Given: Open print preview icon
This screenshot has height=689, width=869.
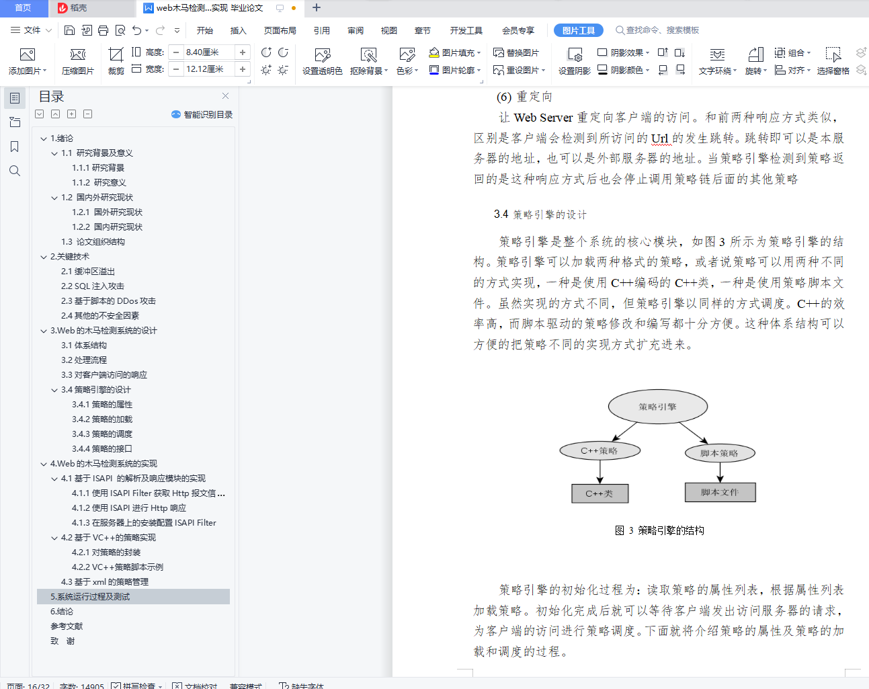Looking at the screenshot, I should point(120,30).
